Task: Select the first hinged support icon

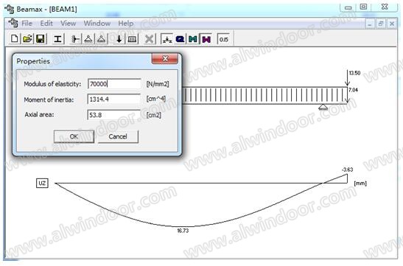Action: 88,39
